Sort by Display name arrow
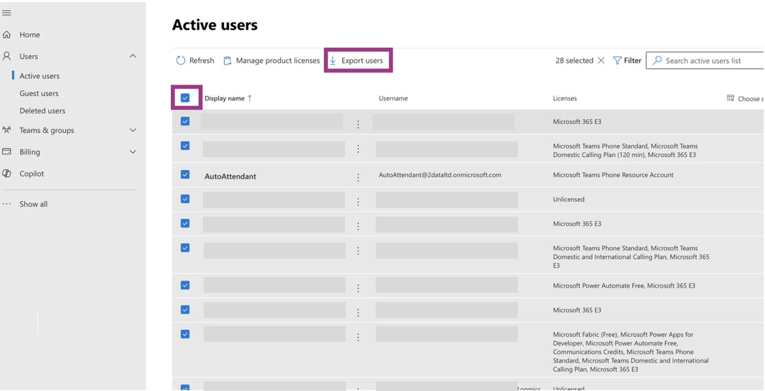Image resolution: width=765 pixels, height=391 pixels. click(249, 98)
